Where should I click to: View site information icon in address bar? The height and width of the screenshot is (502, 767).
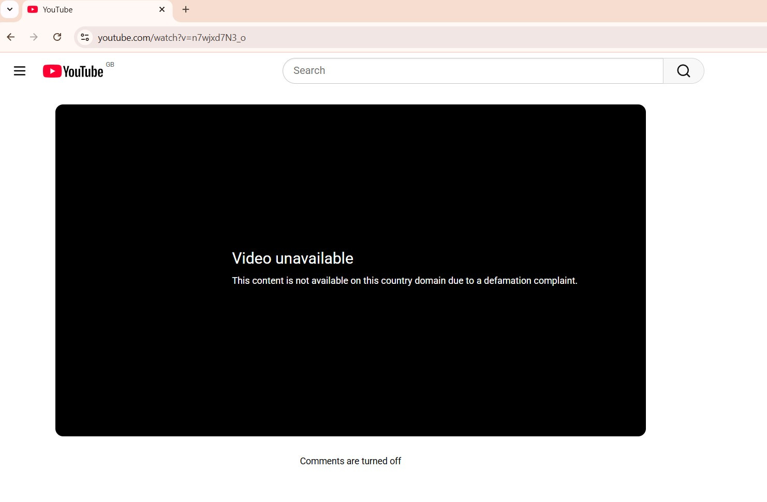(85, 37)
